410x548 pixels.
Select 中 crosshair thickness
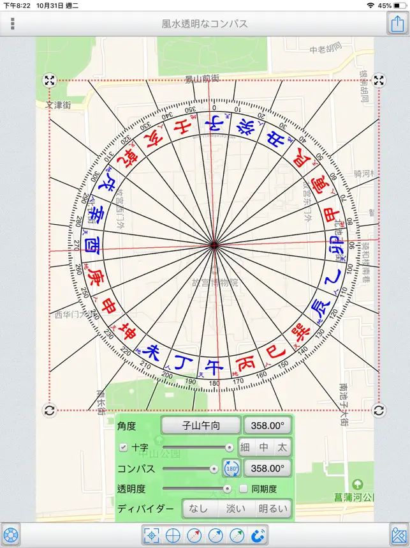pos(264,447)
